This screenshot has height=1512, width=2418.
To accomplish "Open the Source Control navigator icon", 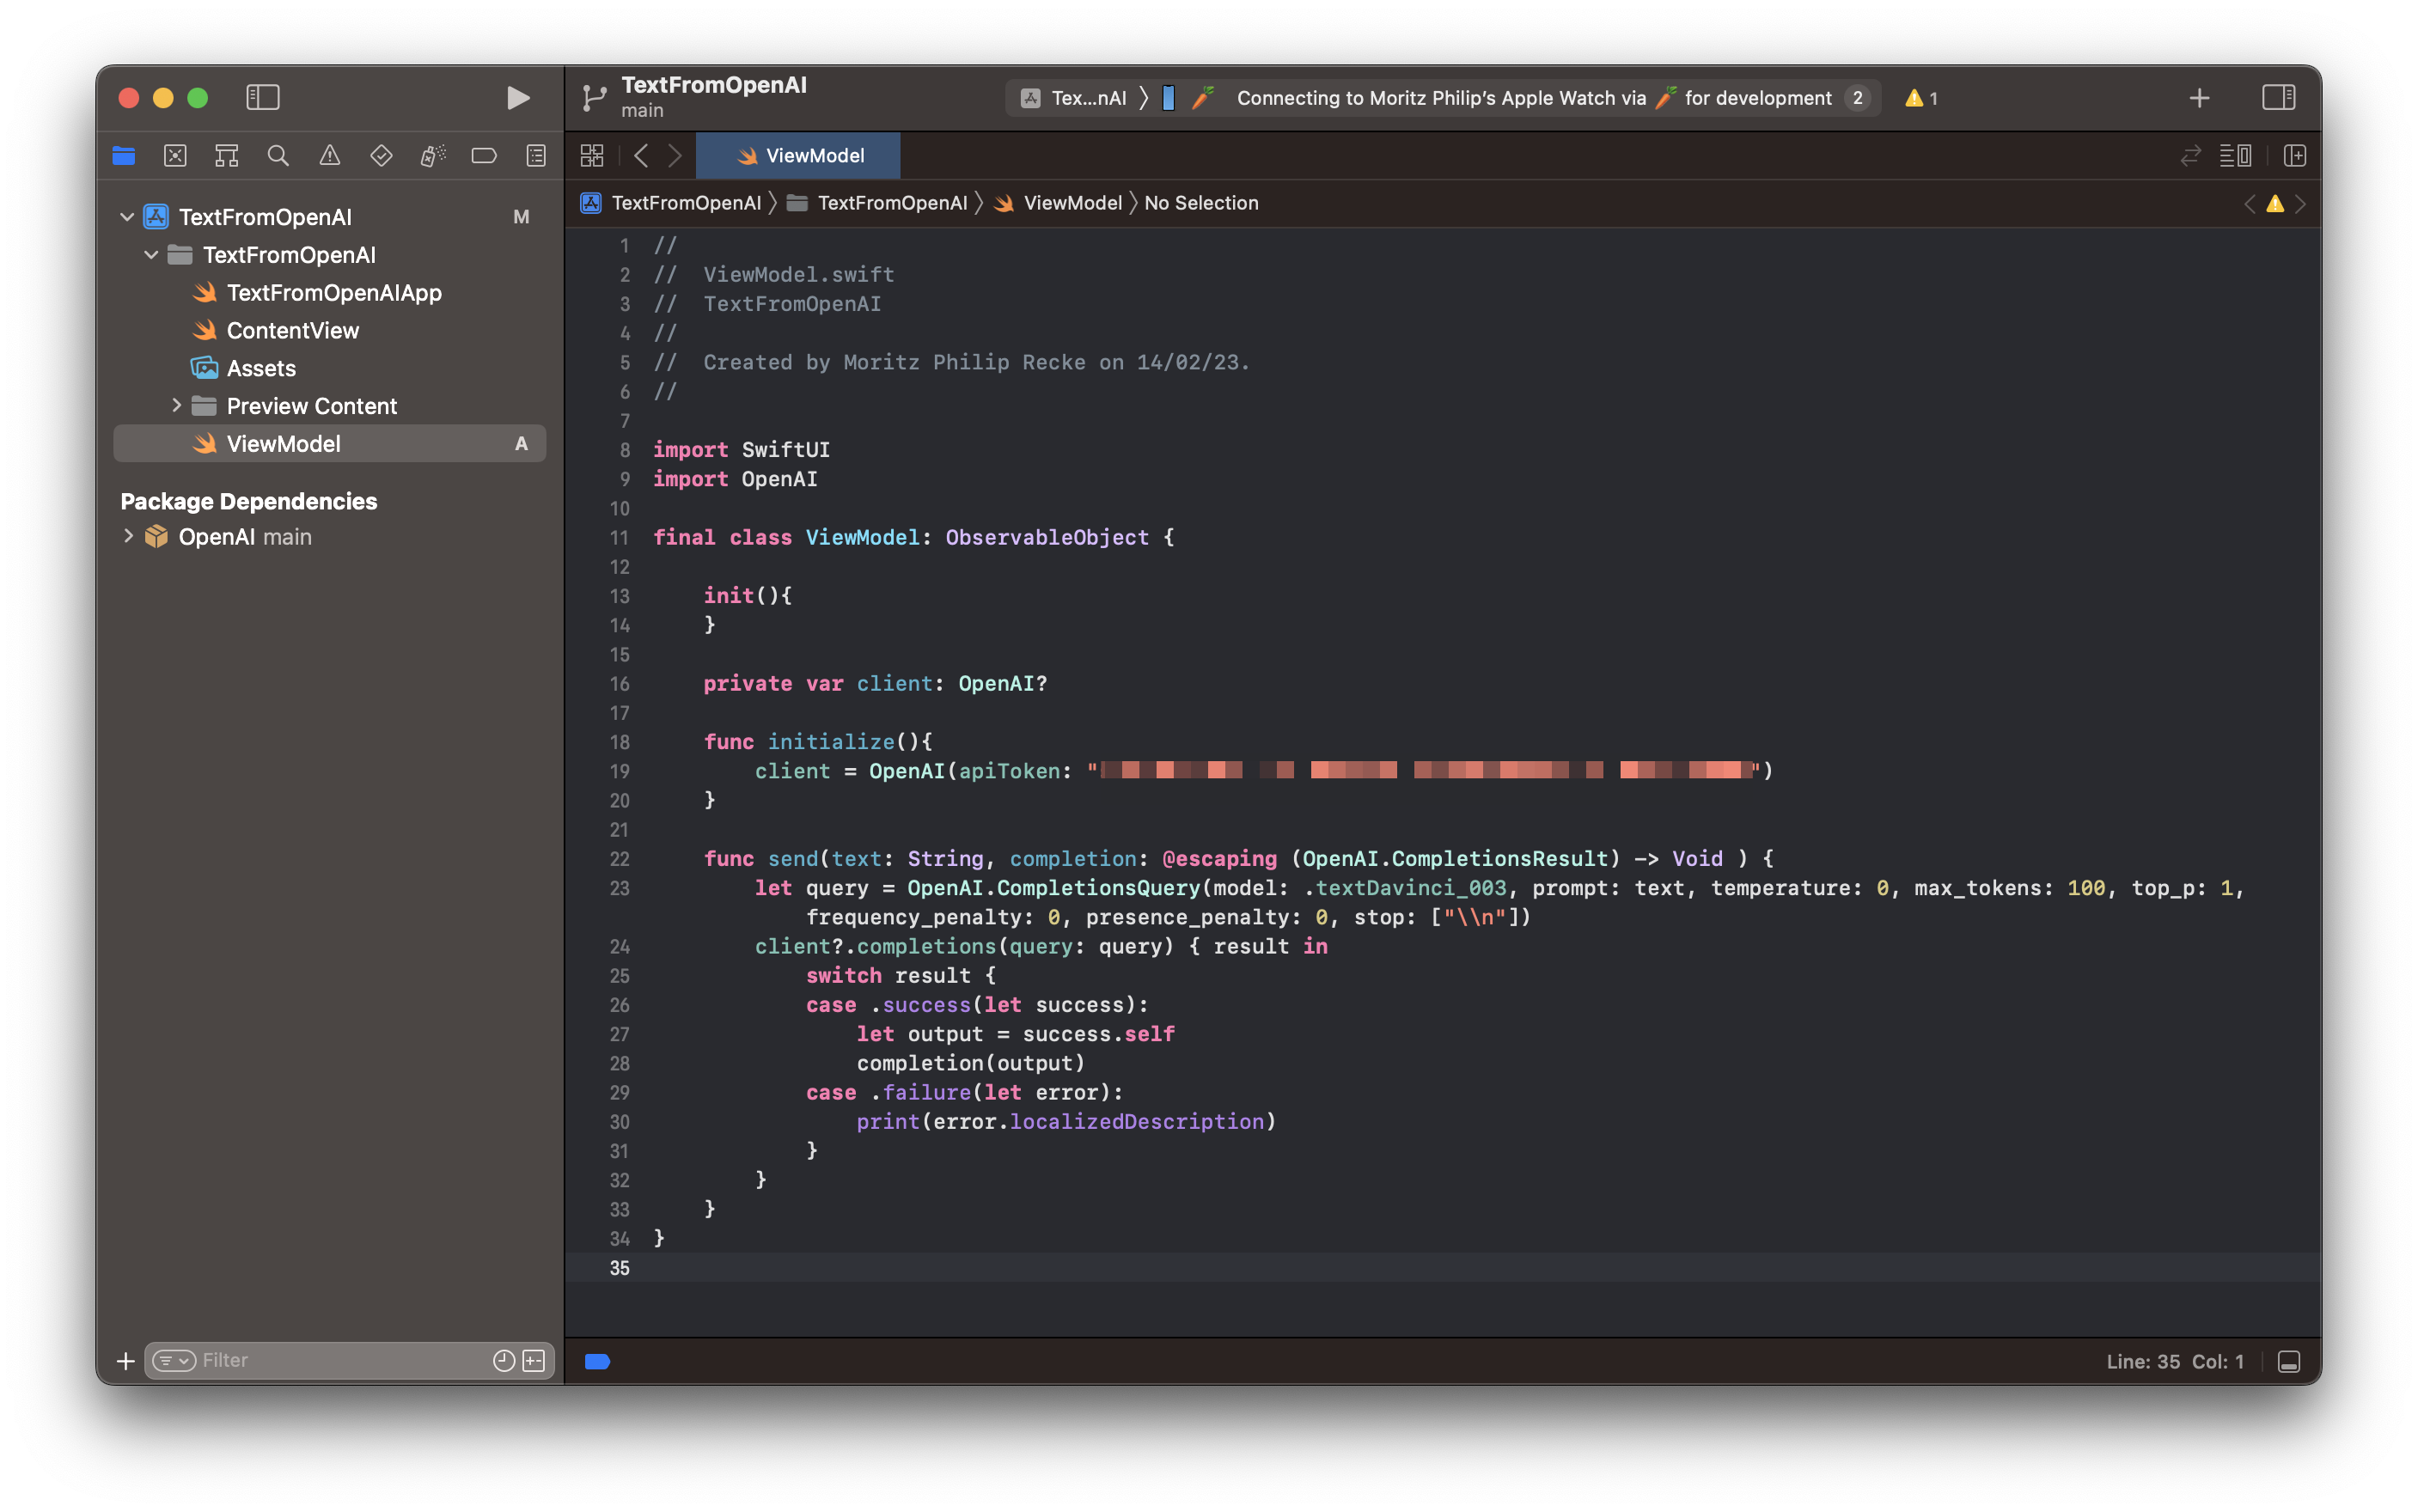I will point(175,155).
